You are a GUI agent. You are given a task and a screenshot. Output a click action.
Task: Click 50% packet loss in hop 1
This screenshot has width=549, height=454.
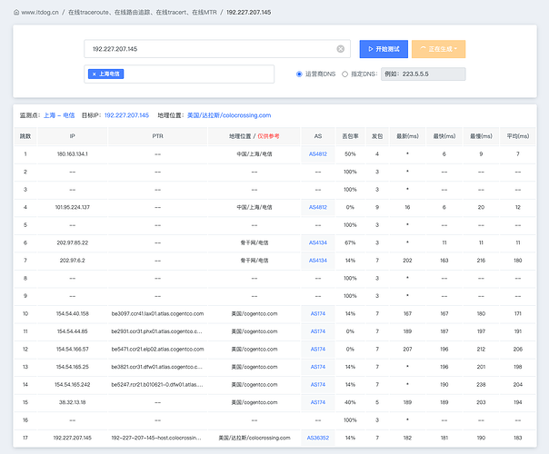tap(350, 153)
